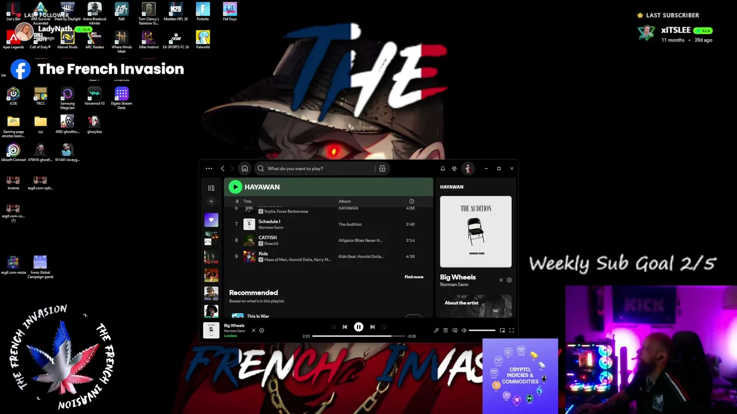
Task: Open the Browse icon in the search bar
Action: [x=382, y=168]
